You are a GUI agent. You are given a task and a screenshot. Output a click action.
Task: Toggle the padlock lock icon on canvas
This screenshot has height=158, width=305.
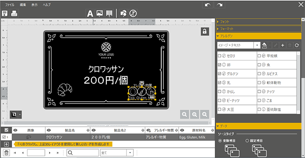pyautogui.click(x=205, y=31)
